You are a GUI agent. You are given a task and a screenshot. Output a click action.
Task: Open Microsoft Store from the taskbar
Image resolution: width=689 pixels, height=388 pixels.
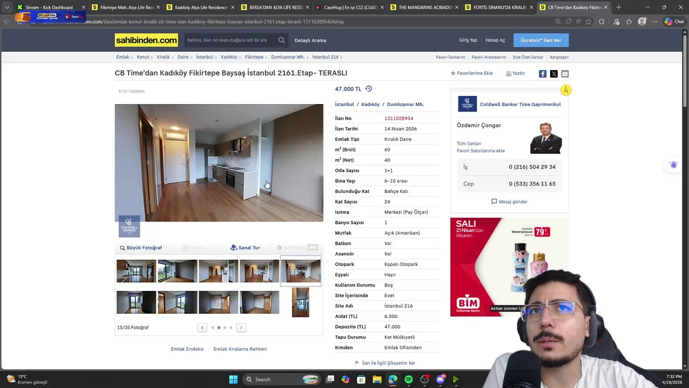361,379
